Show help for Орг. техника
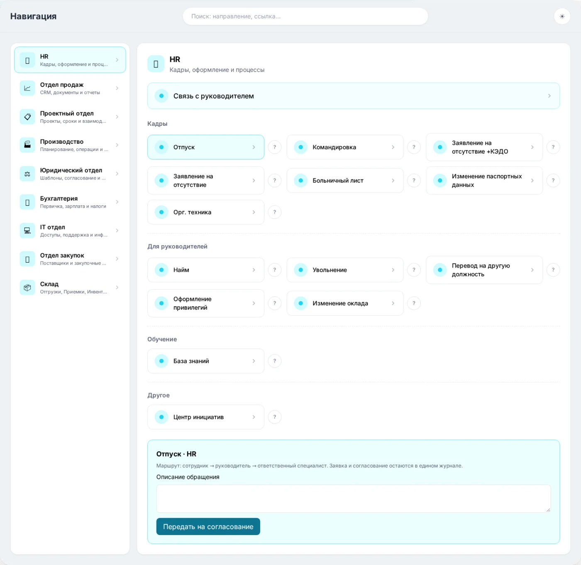This screenshot has width=581, height=565. click(275, 212)
